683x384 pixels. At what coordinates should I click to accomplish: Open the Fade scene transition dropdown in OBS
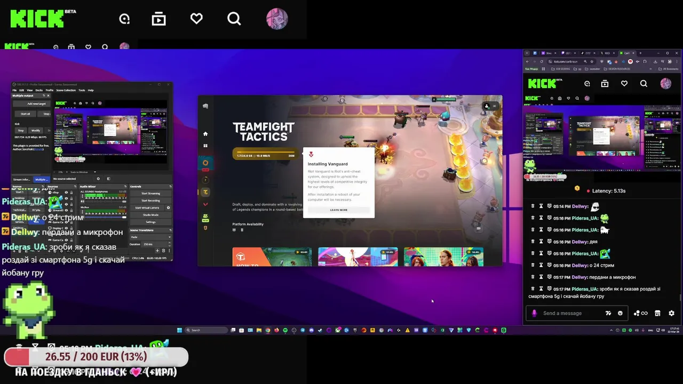pos(150,237)
